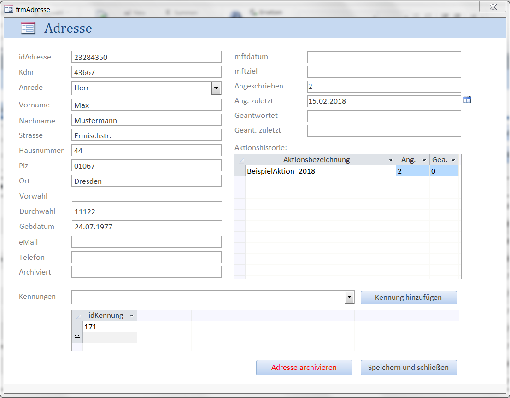This screenshot has height=398, width=510.
Task: Click the frmAdresse title bar icon
Action: pos(9,9)
